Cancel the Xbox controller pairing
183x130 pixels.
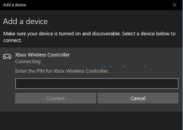[x=138, y=98]
